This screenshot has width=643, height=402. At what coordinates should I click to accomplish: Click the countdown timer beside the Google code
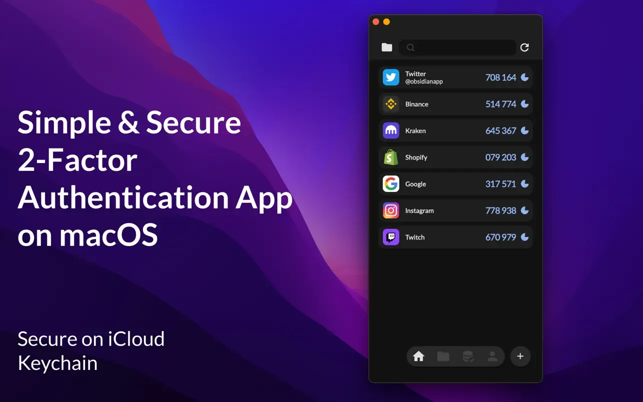tap(523, 183)
